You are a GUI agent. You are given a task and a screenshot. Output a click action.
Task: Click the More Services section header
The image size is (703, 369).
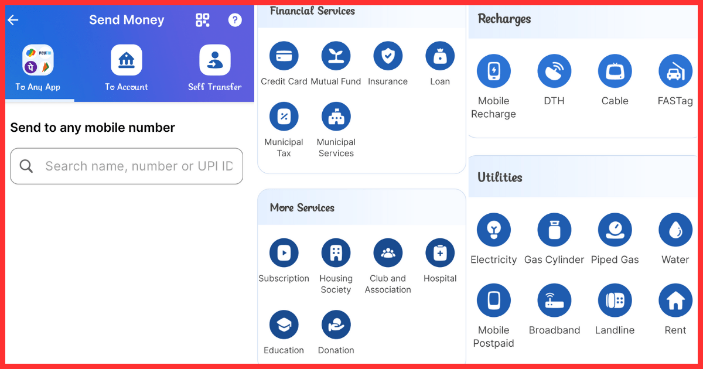[x=302, y=207]
